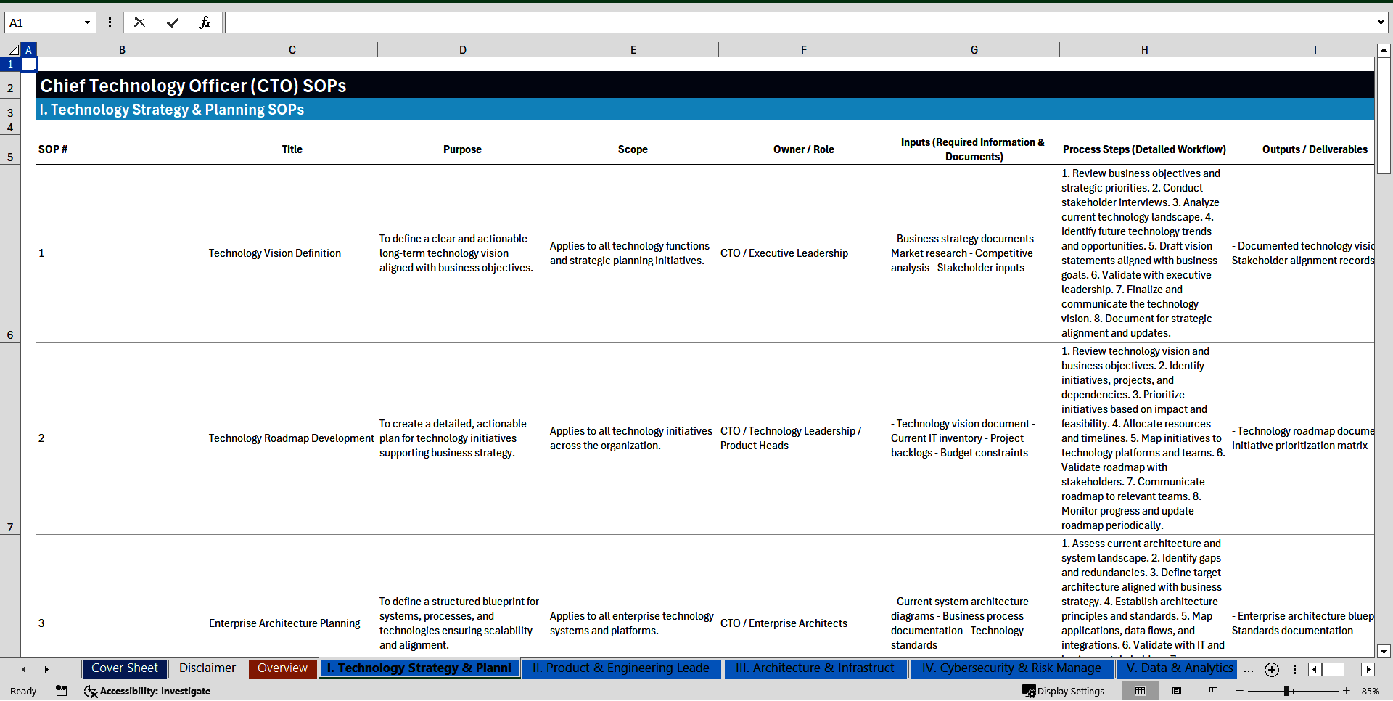Expand the formula bar
This screenshot has height=701, width=1393.
click(1380, 22)
